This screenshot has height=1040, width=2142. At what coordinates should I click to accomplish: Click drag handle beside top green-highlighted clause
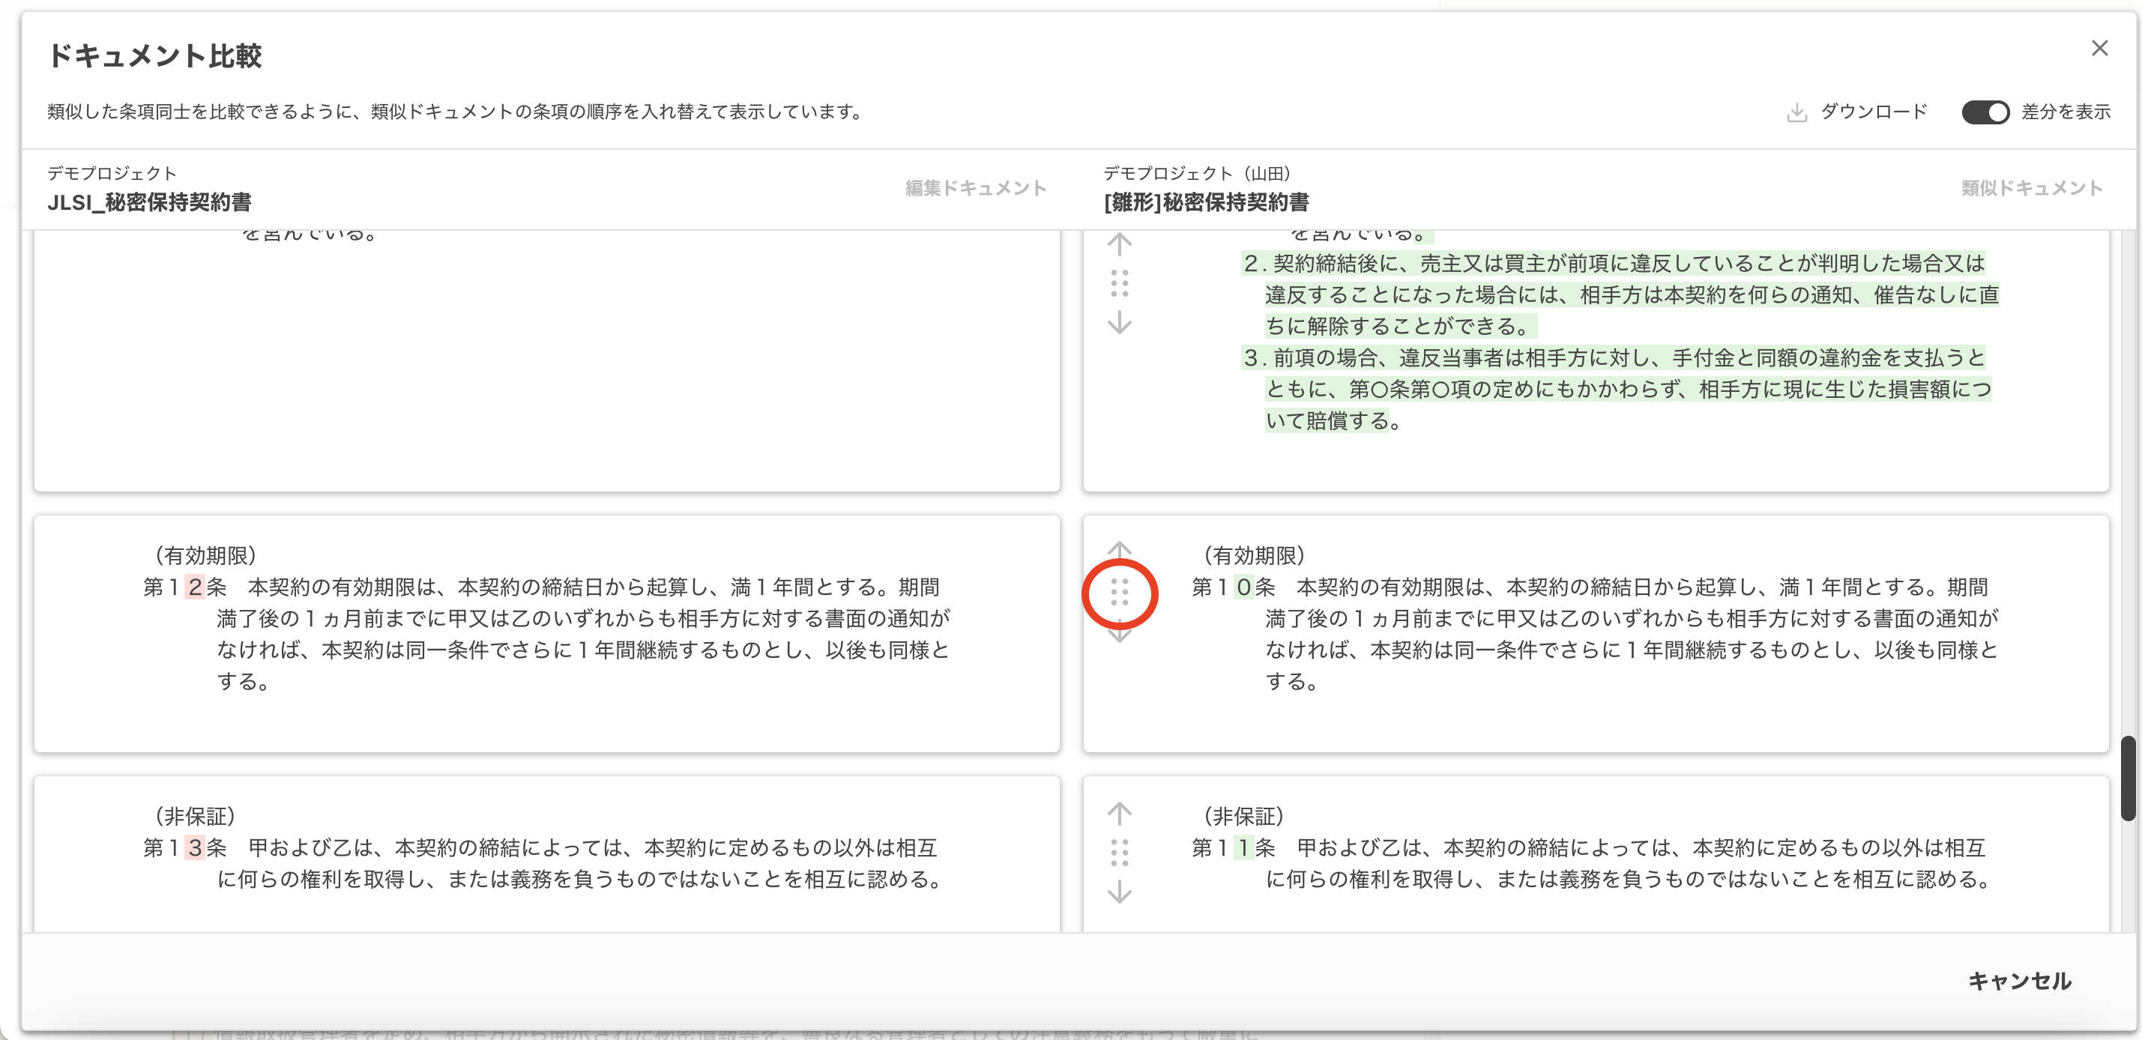pyautogui.click(x=1119, y=283)
